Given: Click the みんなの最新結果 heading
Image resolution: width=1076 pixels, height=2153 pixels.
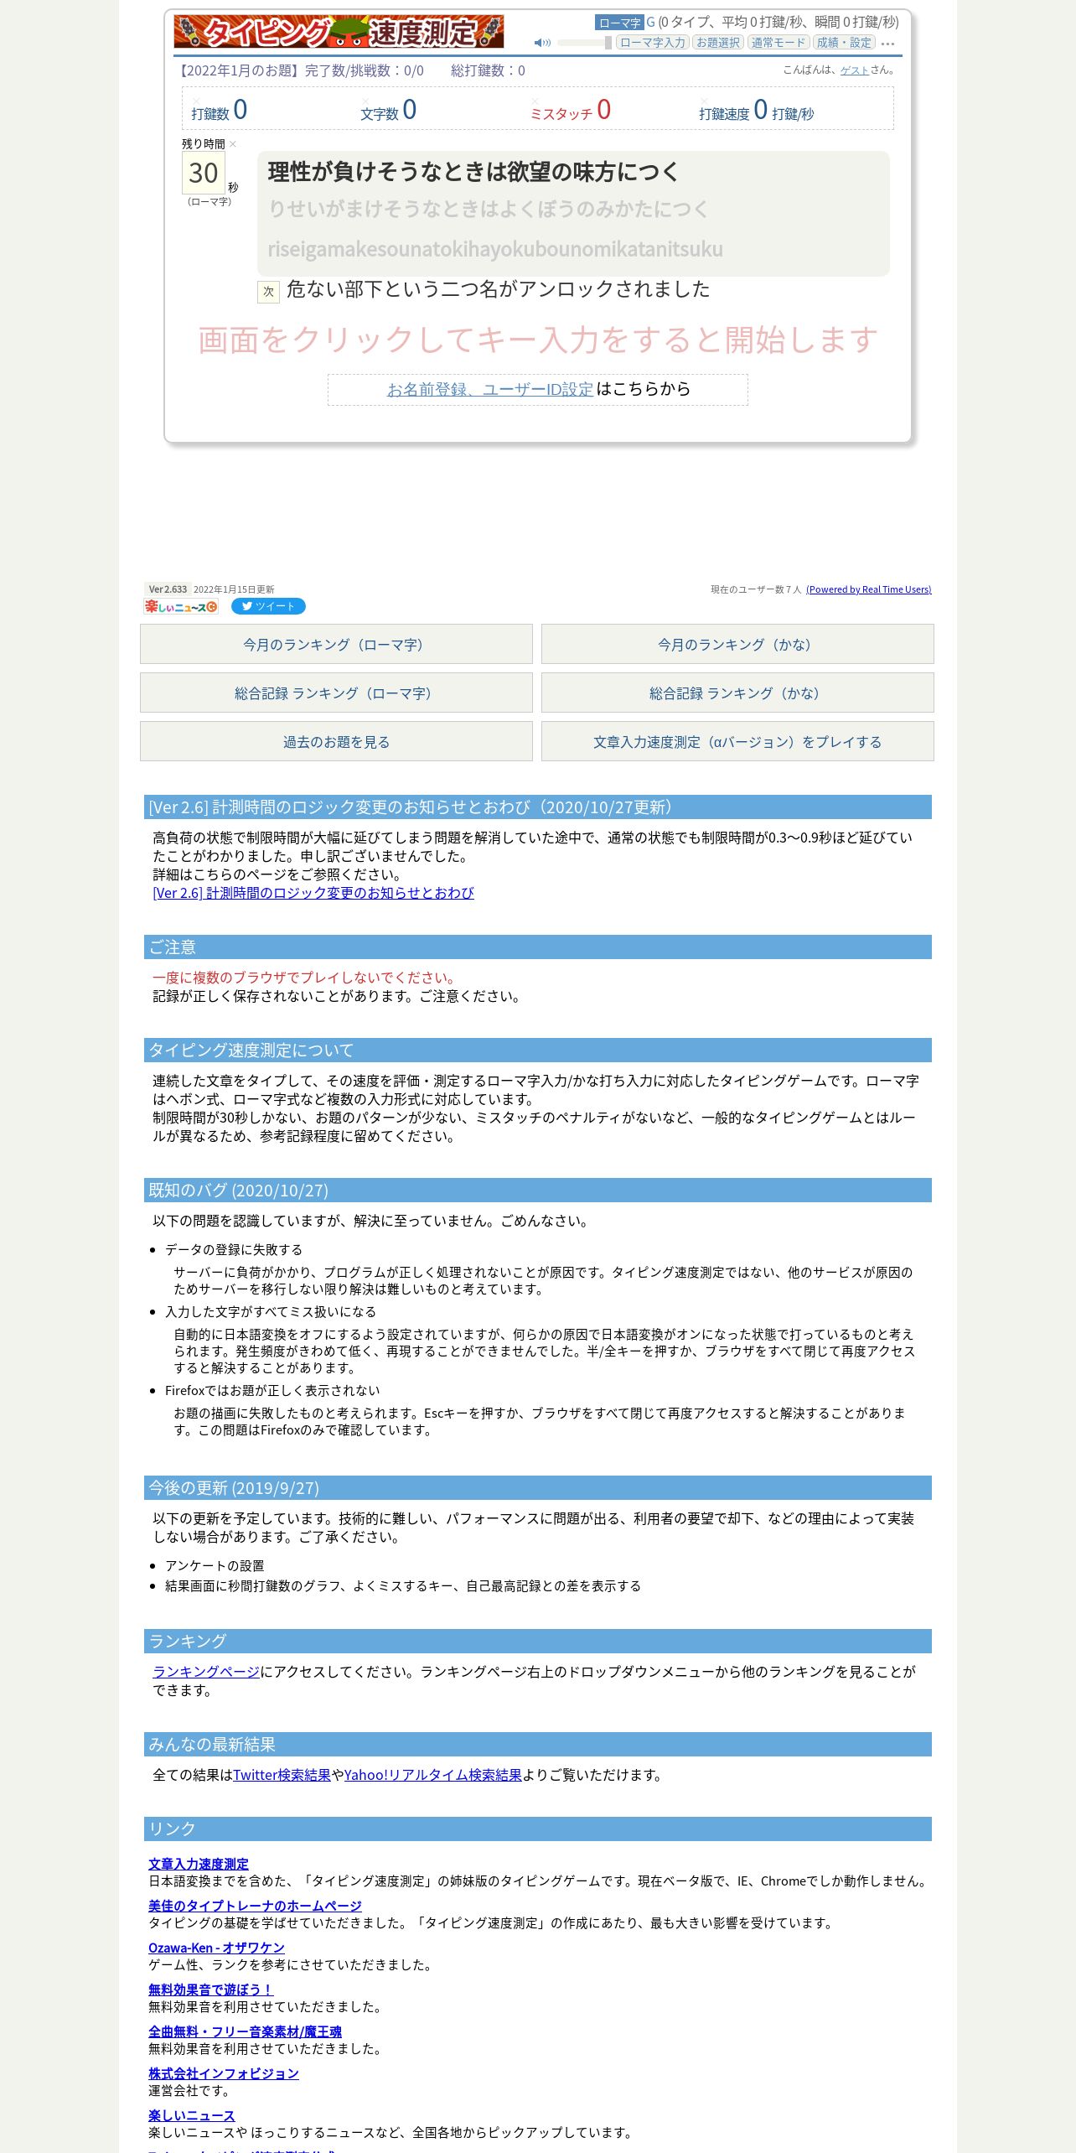Looking at the screenshot, I should 538,1744.
